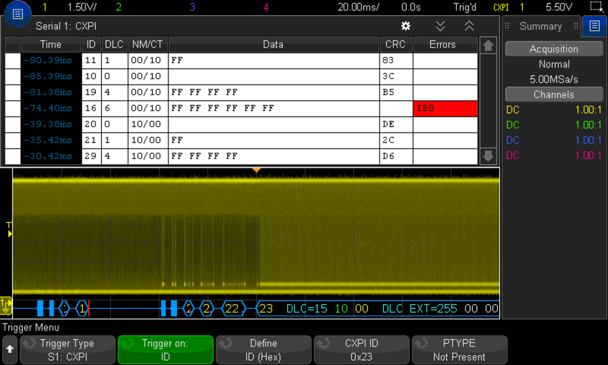Expand the serial lister with the down chevron
The height and width of the screenshot is (365, 608).
coord(440,26)
